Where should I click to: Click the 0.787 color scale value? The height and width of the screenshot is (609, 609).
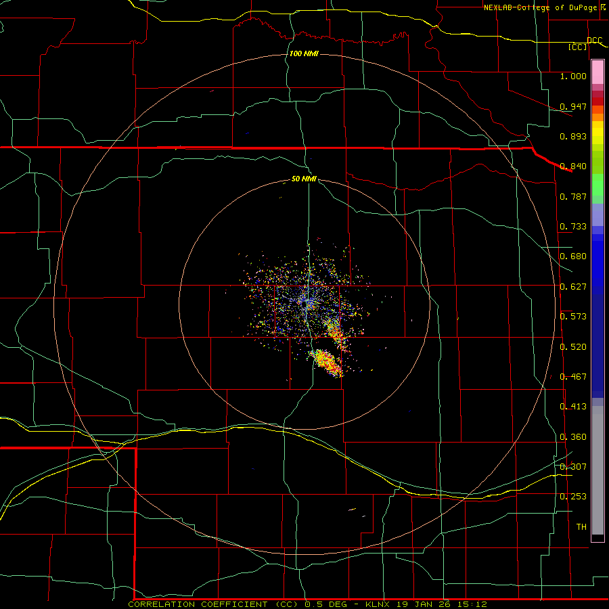pyautogui.click(x=573, y=196)
